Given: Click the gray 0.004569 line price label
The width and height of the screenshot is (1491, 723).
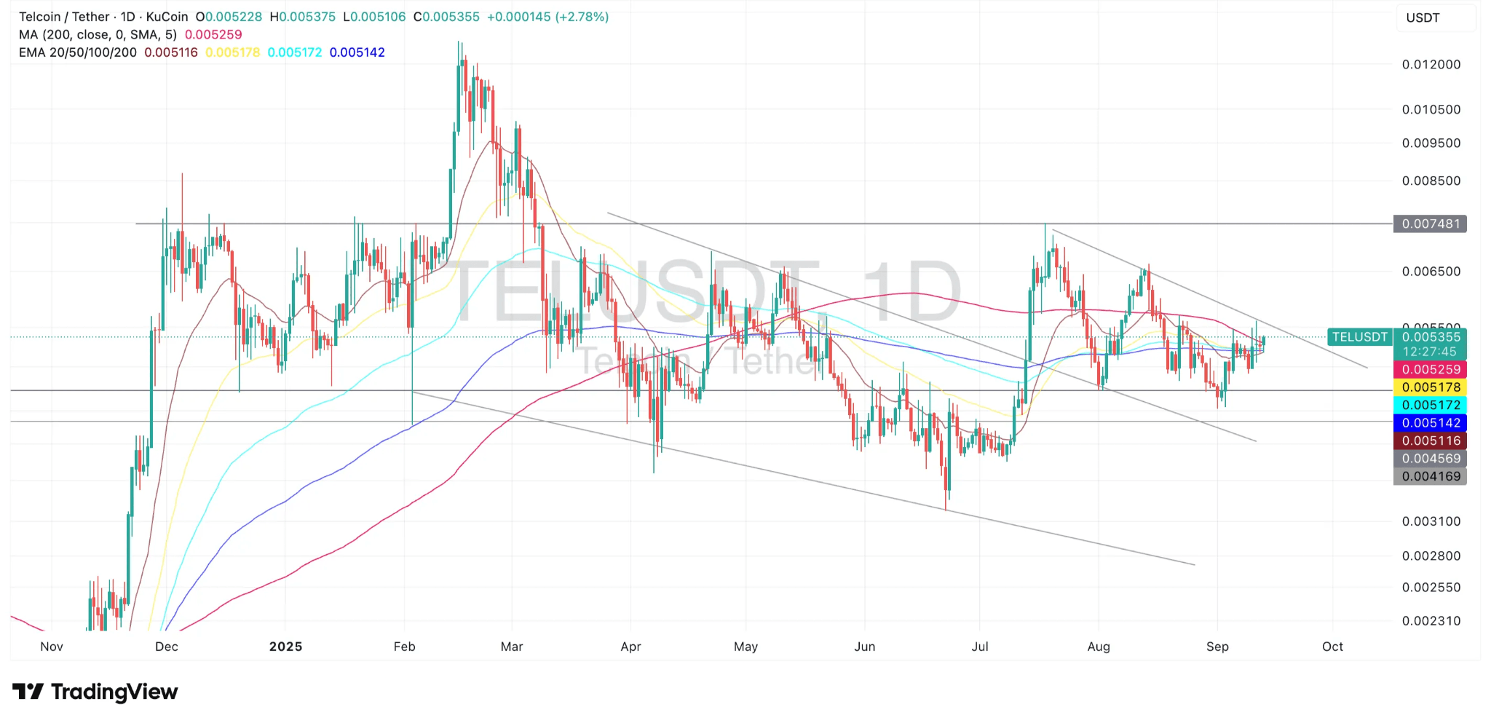Looking at the screenshot, I should [1430, 459].
